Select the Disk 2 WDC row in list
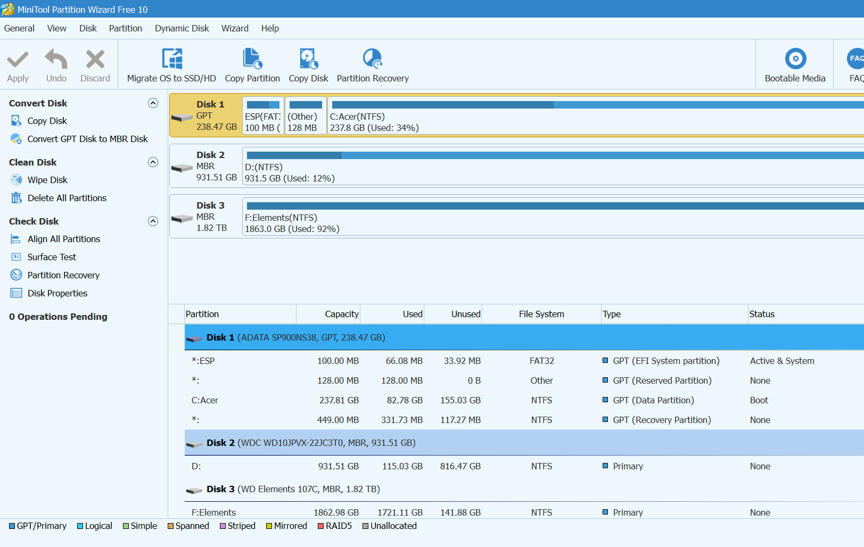Screen dimensions: 864x547 [x=524, y=443]
